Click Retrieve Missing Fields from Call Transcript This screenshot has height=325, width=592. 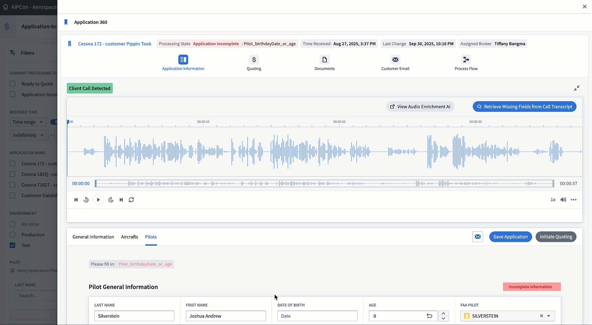pos(524,107)
